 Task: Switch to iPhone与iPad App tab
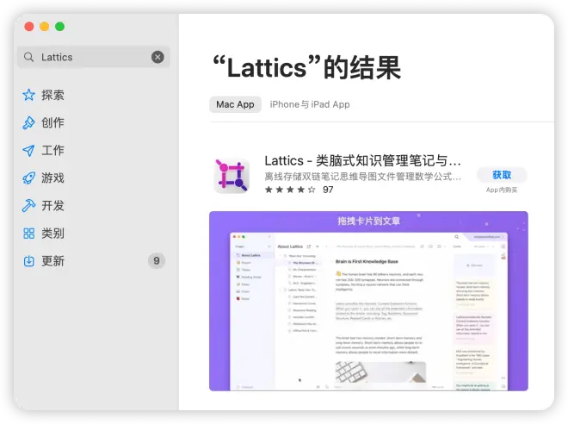tap(310, 104)
